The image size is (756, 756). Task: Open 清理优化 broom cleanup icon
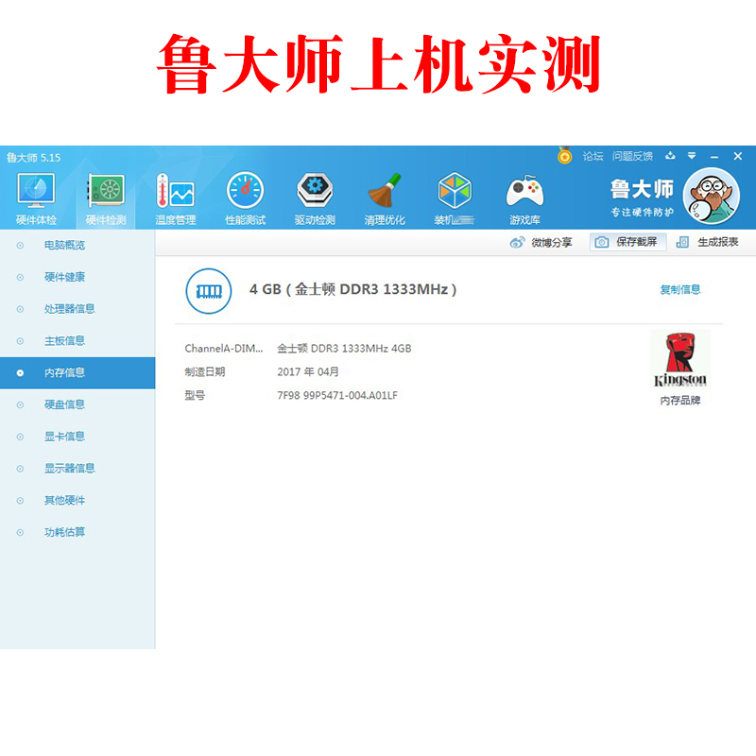385,198
